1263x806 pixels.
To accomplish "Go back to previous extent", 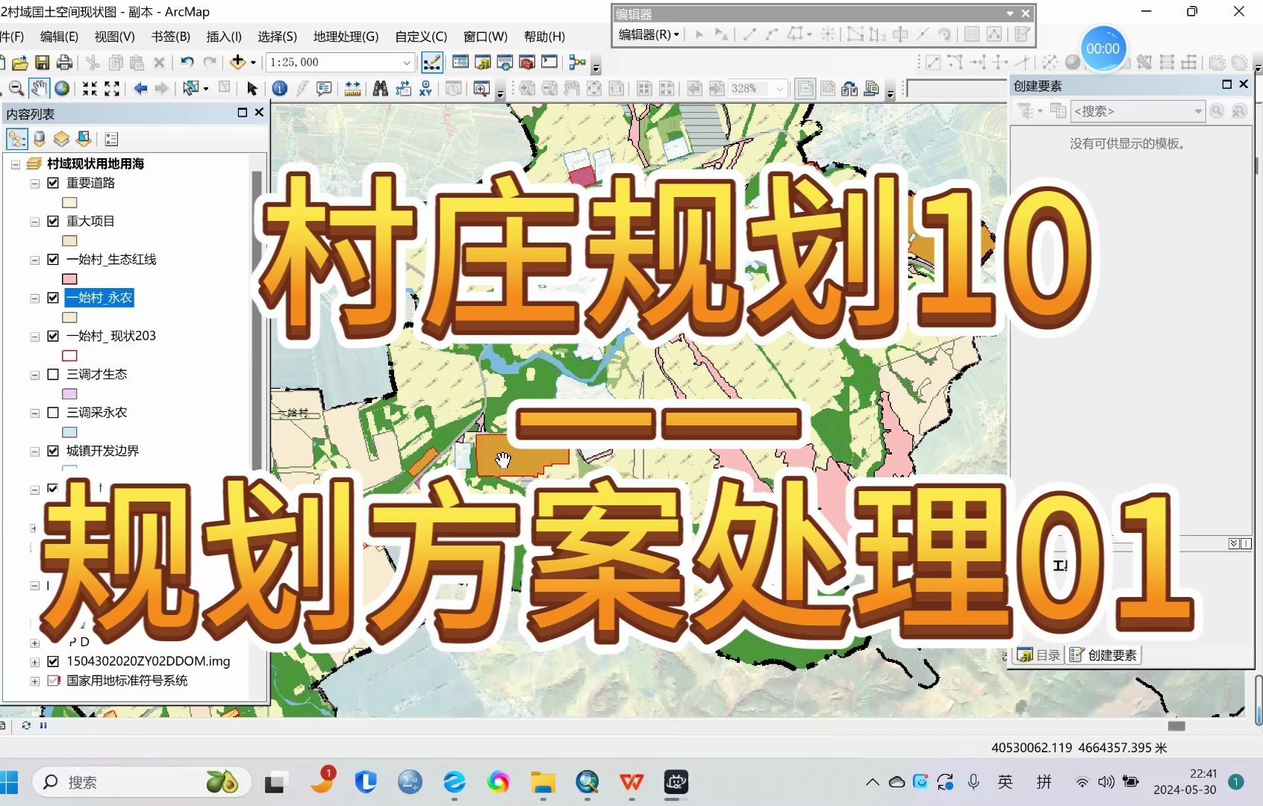I will [140, 89].
